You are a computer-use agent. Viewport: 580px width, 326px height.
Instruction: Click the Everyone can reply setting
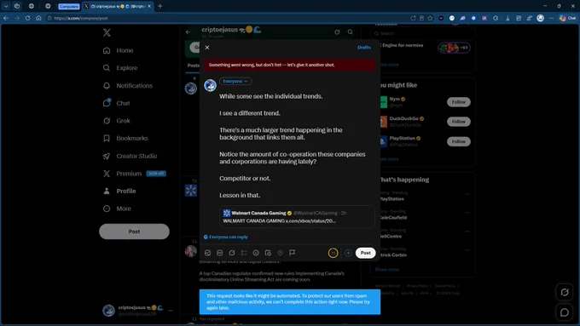(x=226, y=237)
